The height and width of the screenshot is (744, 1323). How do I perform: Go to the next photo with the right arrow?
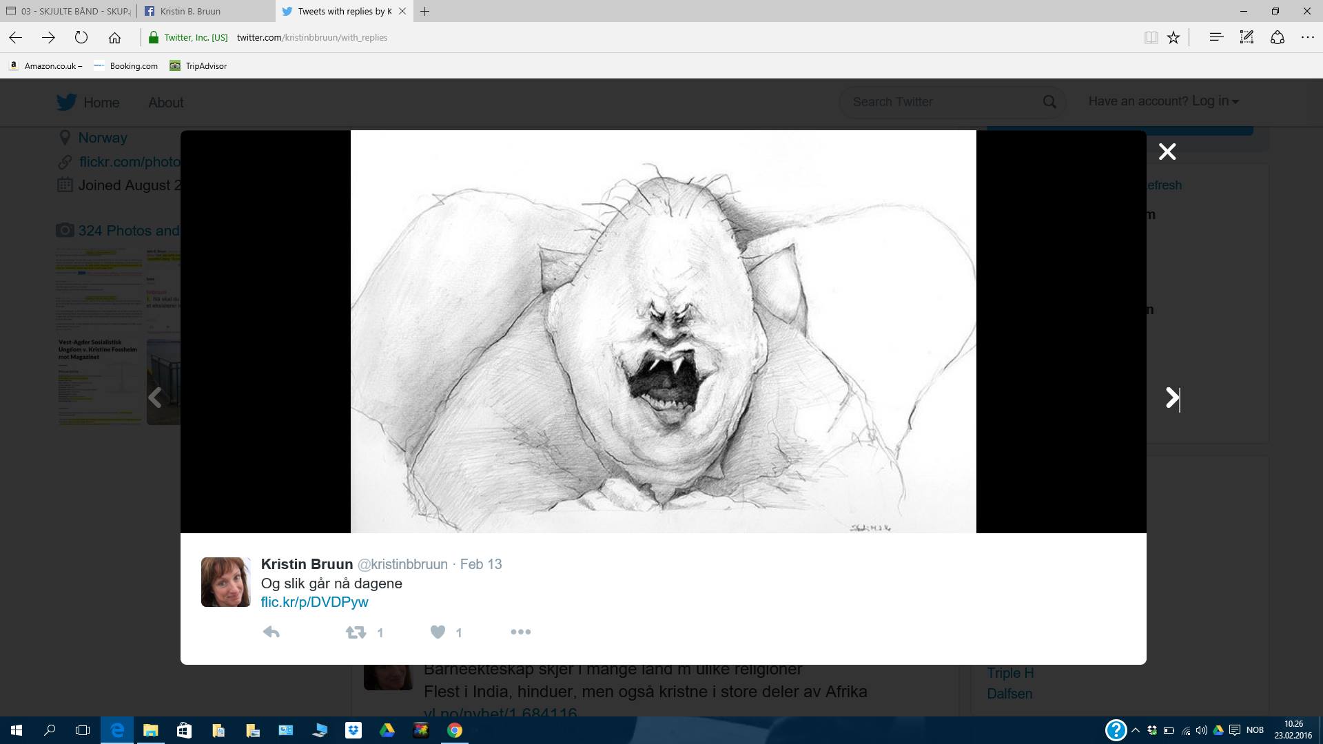[1171, 397]
